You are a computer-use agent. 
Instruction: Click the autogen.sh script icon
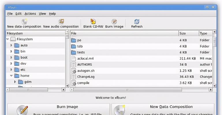click(74, 71)
